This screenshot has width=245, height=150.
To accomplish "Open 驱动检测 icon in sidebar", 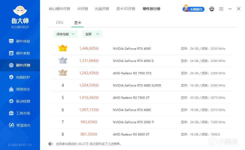I will point(11,101).
